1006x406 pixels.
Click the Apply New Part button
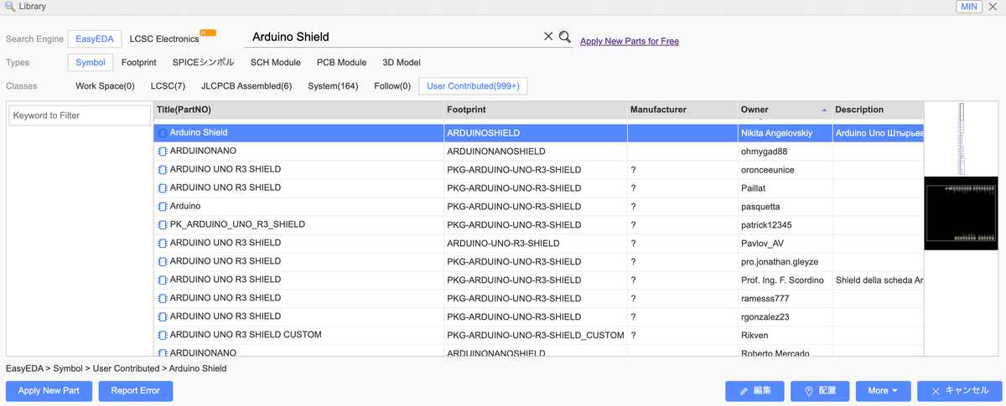click(x=49, y=391)
